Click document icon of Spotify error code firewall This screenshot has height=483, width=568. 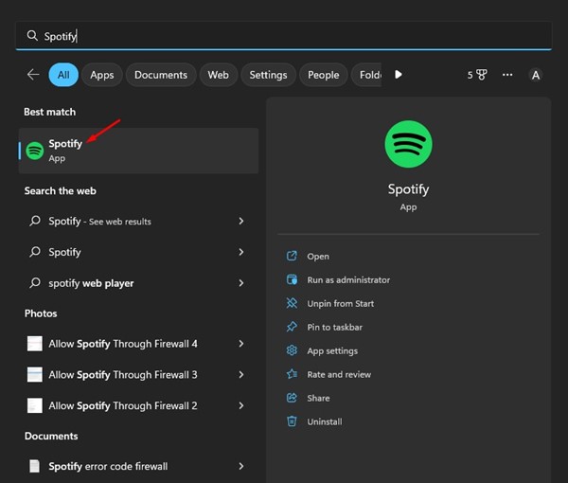35,466
